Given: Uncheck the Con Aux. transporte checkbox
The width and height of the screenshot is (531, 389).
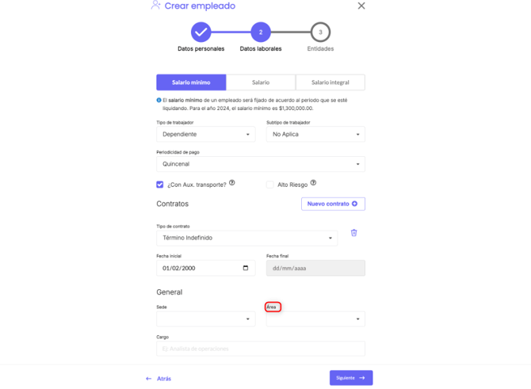Looking at the screenshot, I should (x=160, y=185).
